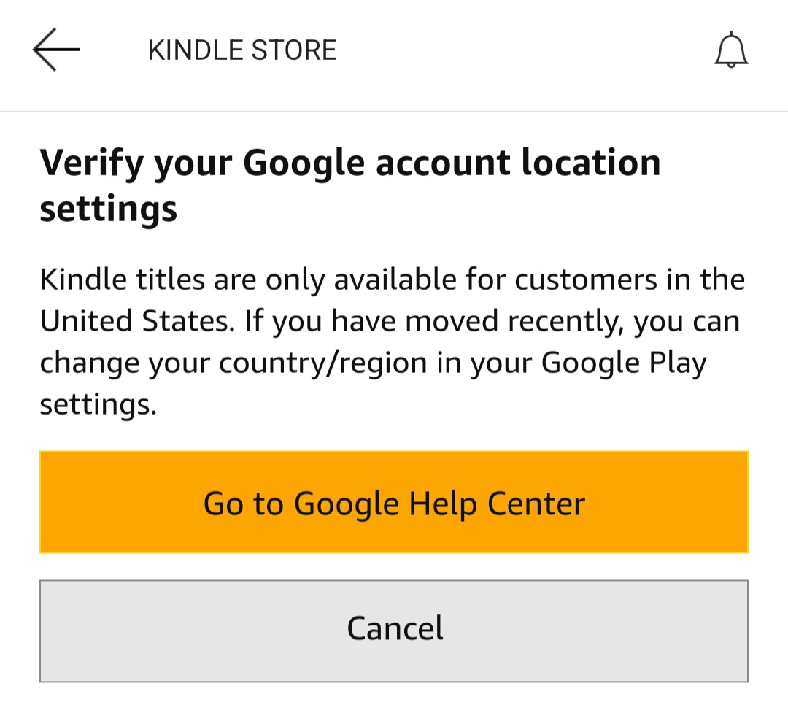Open Google Help Center via orange button
This screenshot has width=788, height=713.
[394, 502]
